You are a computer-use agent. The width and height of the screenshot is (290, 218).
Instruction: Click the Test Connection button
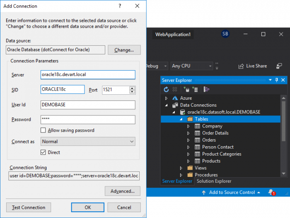29,207
